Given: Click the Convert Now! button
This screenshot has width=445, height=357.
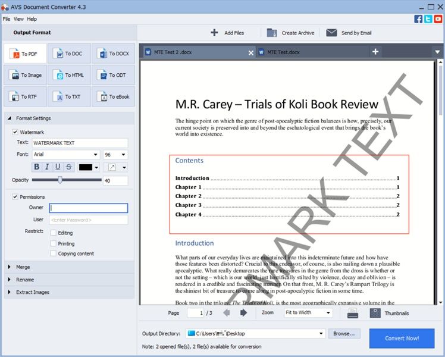Looking at the screenshot, I should (x=402, y=339).
